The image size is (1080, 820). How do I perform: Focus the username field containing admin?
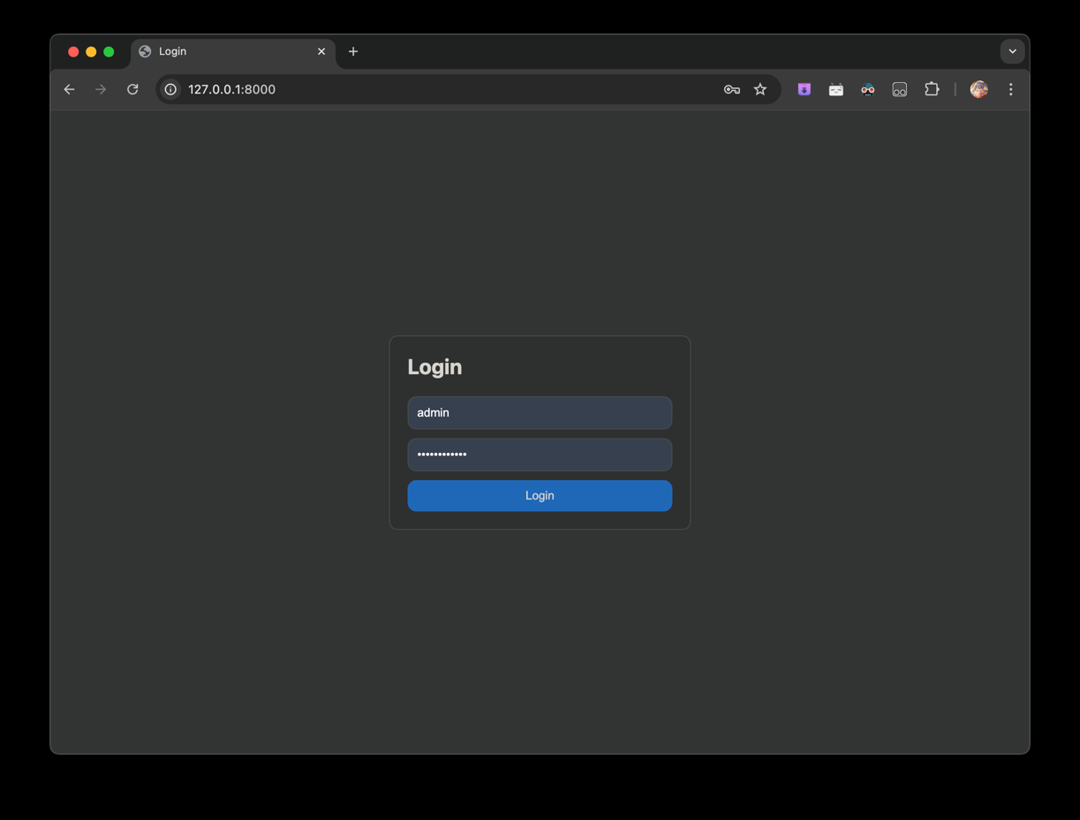coord(540,413)
